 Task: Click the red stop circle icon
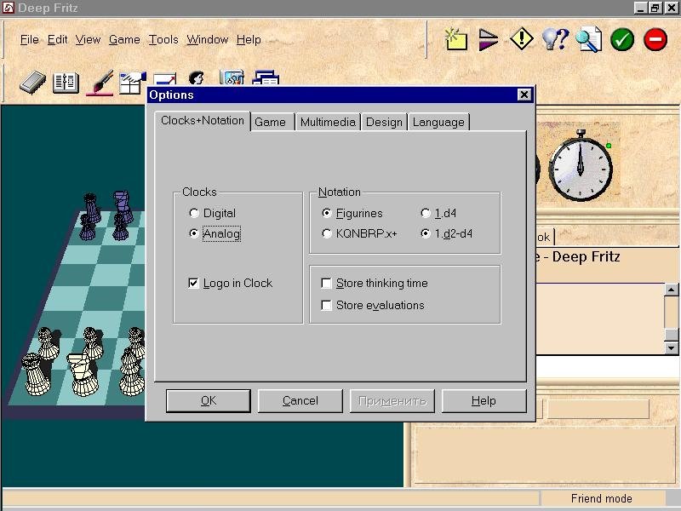click(655, 39)
